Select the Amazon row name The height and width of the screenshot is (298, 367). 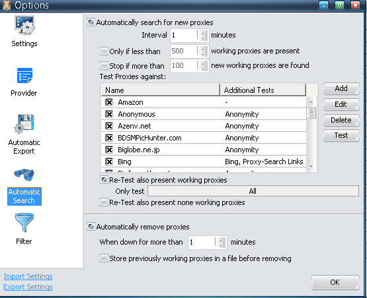131,102
